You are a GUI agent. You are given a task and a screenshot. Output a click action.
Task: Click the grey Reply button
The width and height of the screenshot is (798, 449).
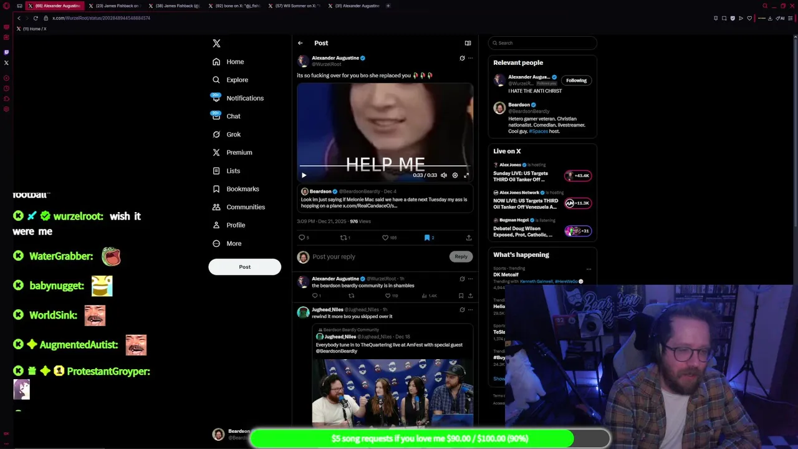tap(461, 256)
